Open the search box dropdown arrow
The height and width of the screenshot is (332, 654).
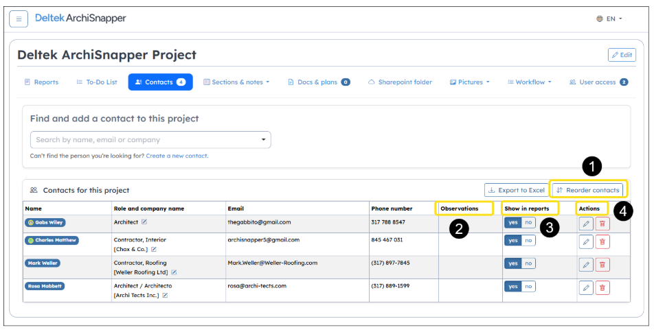tap(264, 140)
